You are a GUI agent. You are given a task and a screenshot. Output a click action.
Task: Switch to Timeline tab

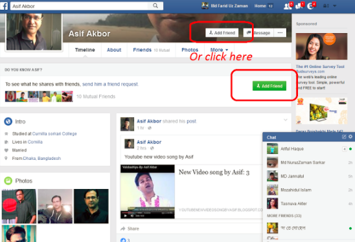(x=85, y=50)
